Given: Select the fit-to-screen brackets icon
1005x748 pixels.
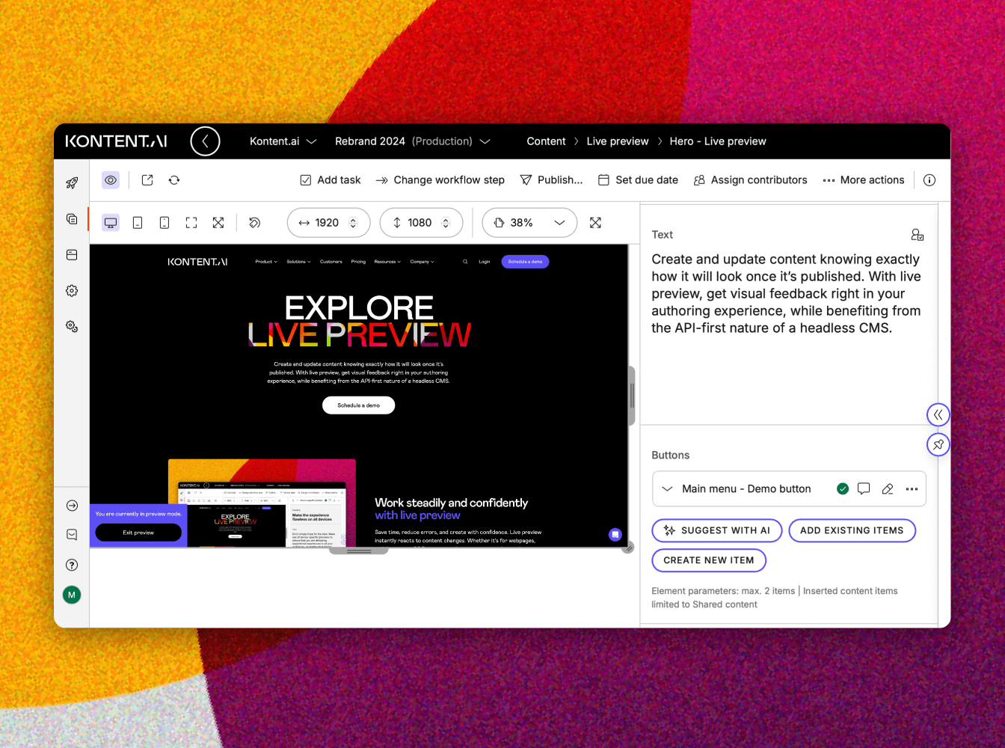Looking at the screenshot, I should (x=191, y=223).
